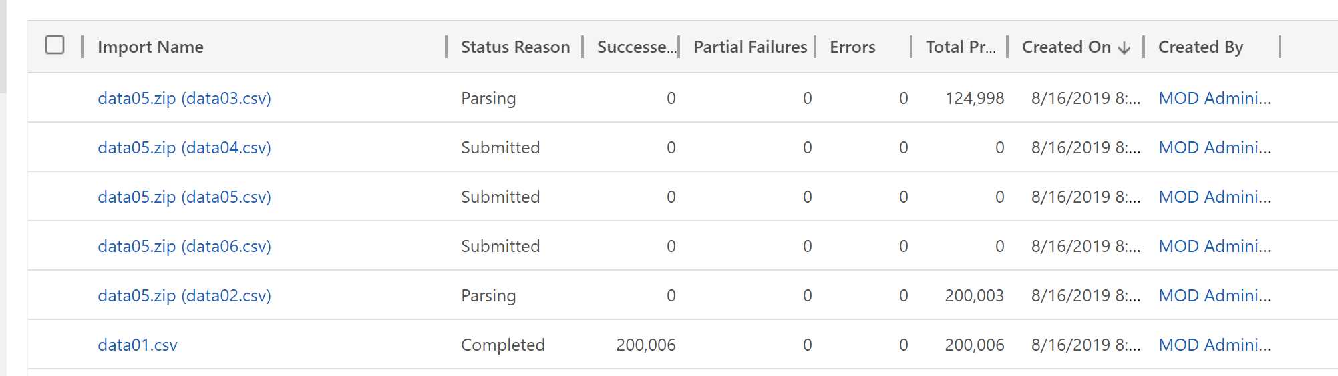1338x376 pixels.
Task: Sort by Status Reason column header
Action: (515, 47)
